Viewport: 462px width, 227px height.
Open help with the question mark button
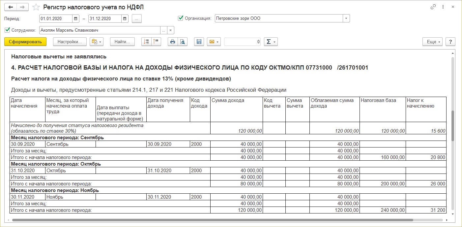(450, 42)
